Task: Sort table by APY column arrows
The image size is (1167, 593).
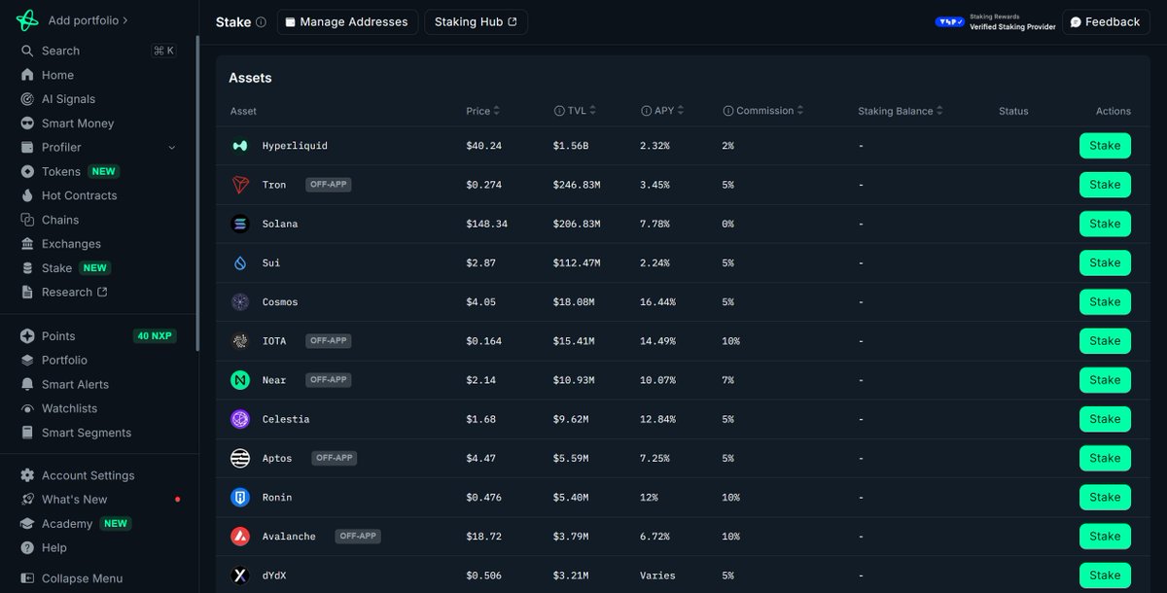Action: coord(681,111)
